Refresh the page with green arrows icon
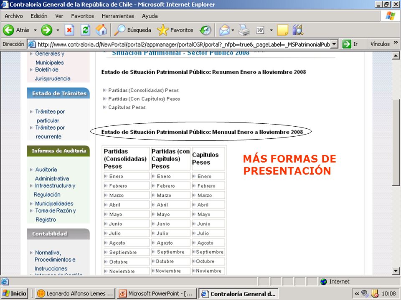 click(x=85, y=30)
